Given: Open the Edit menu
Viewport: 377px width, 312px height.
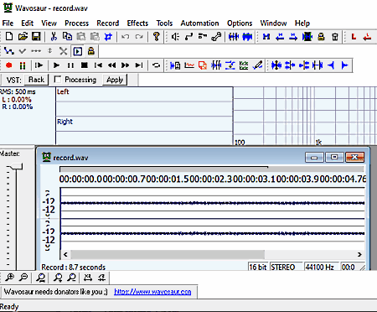Looking at the screenshot, I should pos(28,23).
